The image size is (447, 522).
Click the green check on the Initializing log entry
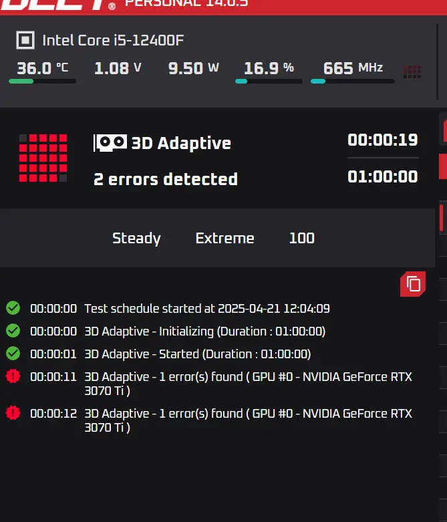click(13, 331)
